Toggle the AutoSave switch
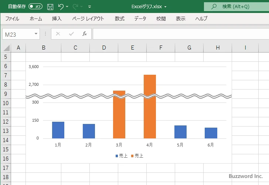 [35, 7]
